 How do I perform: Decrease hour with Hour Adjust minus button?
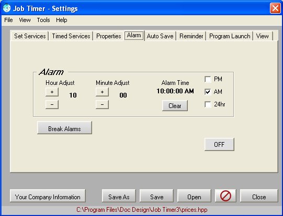[52, 104]
